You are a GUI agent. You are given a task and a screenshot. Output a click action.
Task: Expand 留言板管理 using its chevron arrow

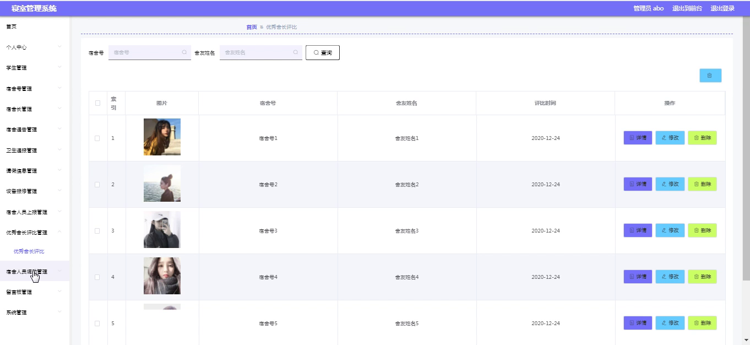coord(59,292)
